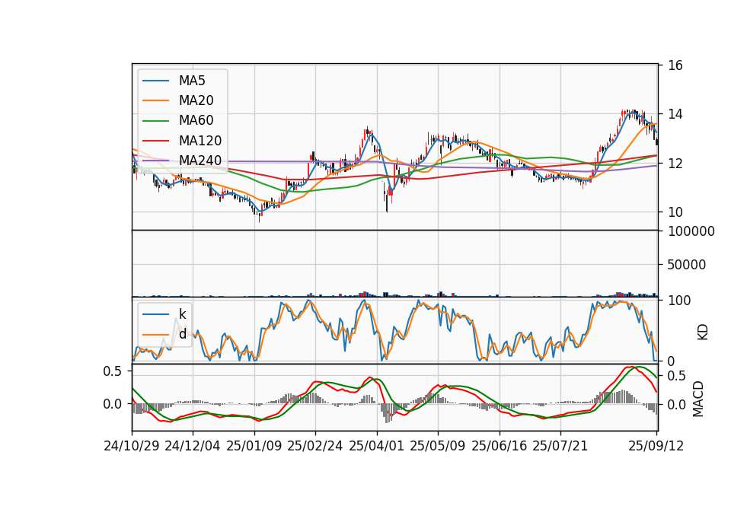This screenshot has height=525, width=731.
Task: Click the right MACD axis value 0.0
Action: tap(677, 405)
